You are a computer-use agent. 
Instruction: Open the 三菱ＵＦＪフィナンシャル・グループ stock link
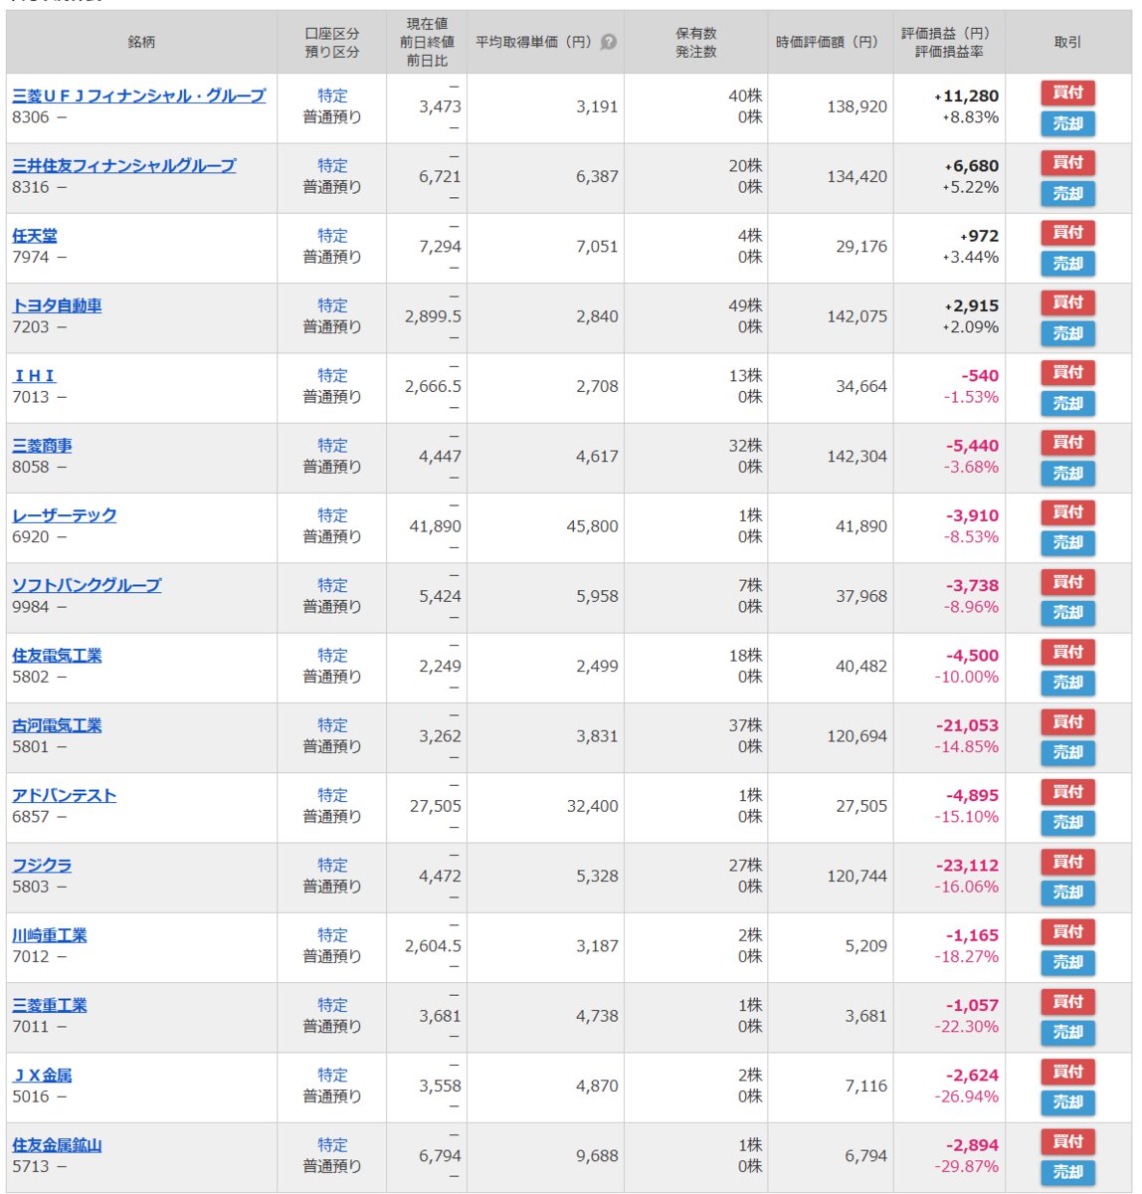(x=139, y=96)
